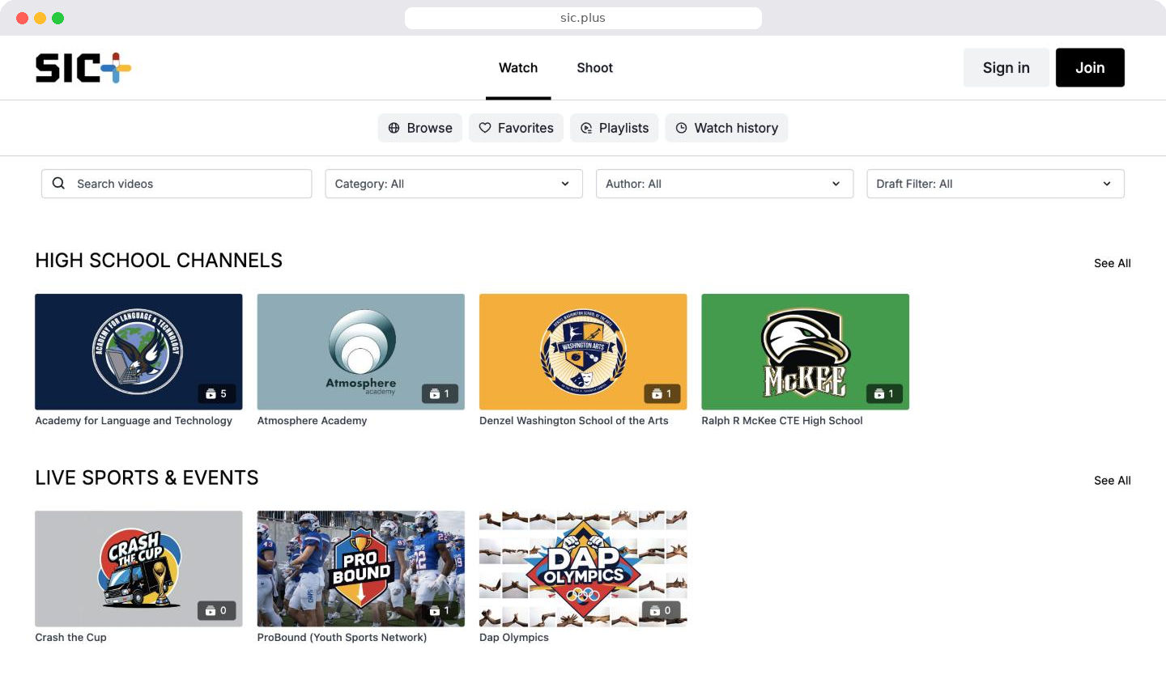1166x675 pixels.
Task: Open the Denzel Washington School of the Arts thumbnail
Action: click(583, 352)
